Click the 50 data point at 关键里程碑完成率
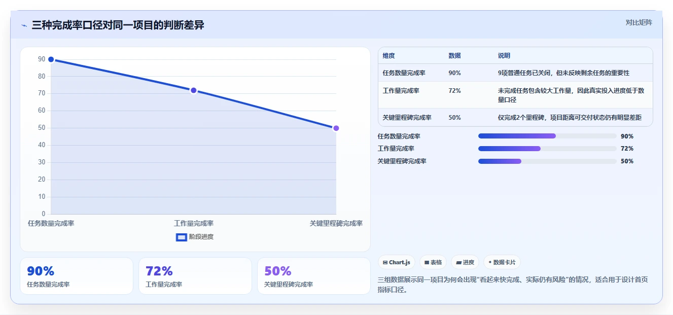Image resolution: width=673 pixels, height=315 pixels. point(336,128)
